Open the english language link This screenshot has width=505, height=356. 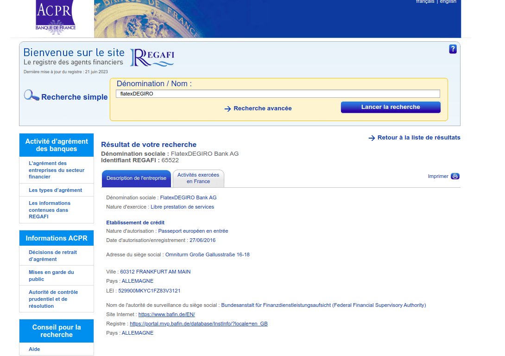[448, 2]
